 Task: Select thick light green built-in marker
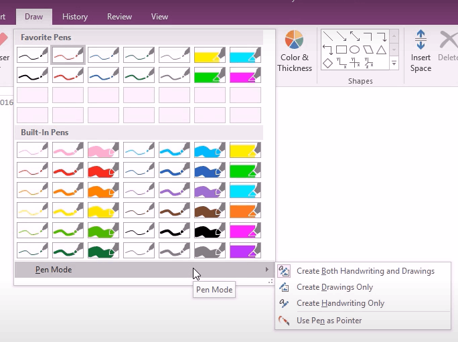point(103,230)
